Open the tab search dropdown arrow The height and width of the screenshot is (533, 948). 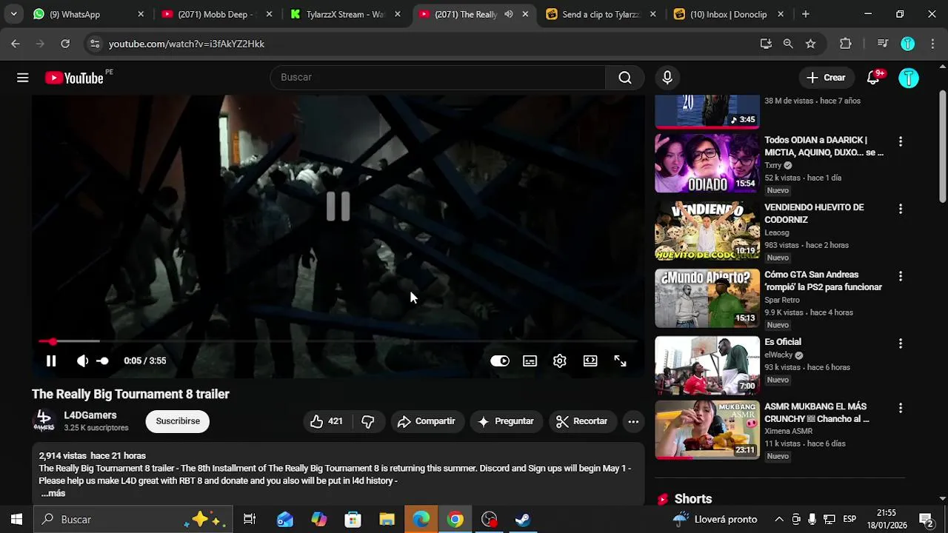[x=13, y=14]
